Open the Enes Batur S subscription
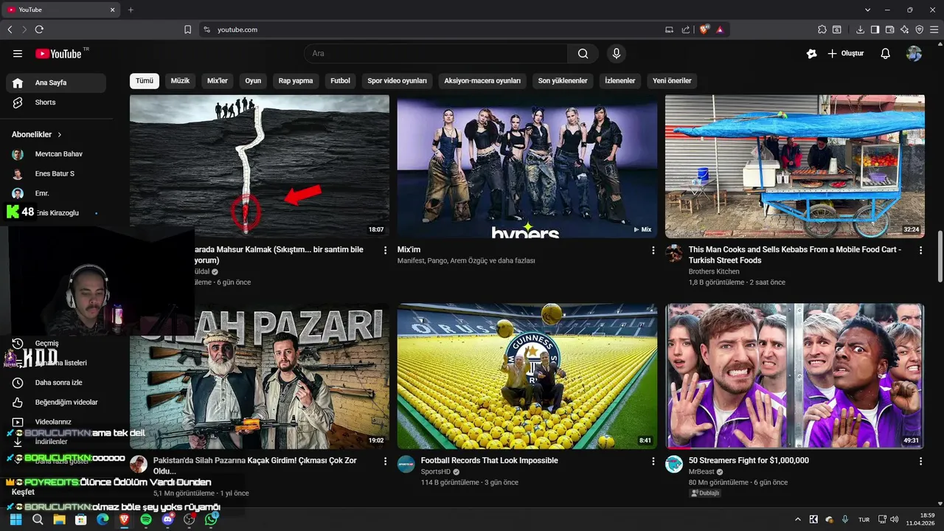Viewport: 944px width, 531px height. click(56, 174)
